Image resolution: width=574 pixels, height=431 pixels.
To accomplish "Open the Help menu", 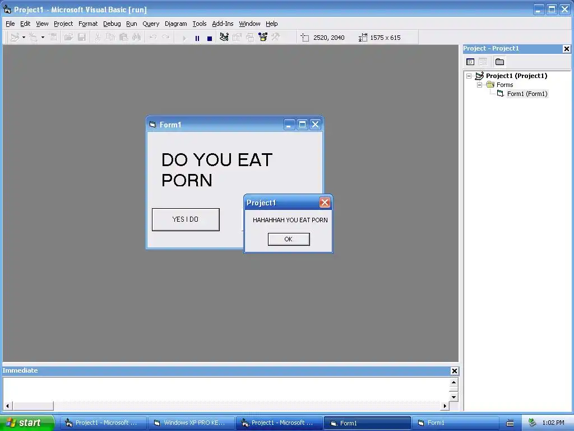I will tap(272, 24).
